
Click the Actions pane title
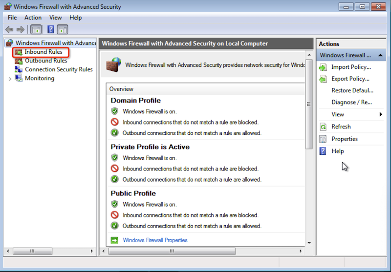coord(329,44)
